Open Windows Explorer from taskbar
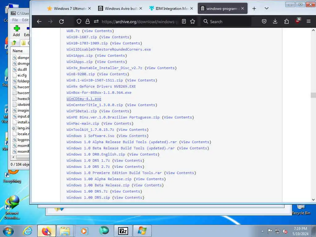Screen dimensions: 316x237 point(65,231)
